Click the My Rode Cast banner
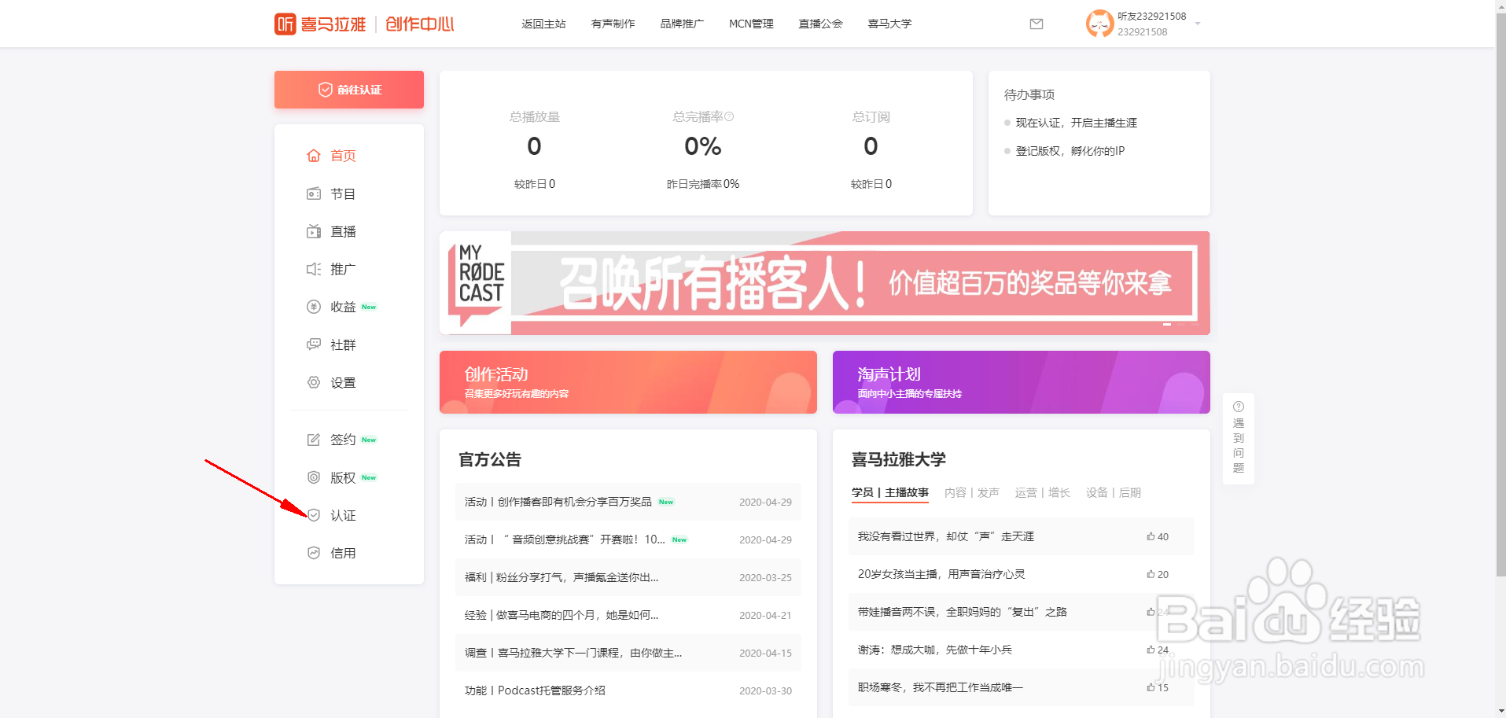This screenshot has width=1506, height=718. (825, 283)
